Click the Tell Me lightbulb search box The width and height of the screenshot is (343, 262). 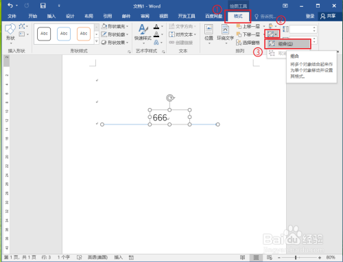265,17
